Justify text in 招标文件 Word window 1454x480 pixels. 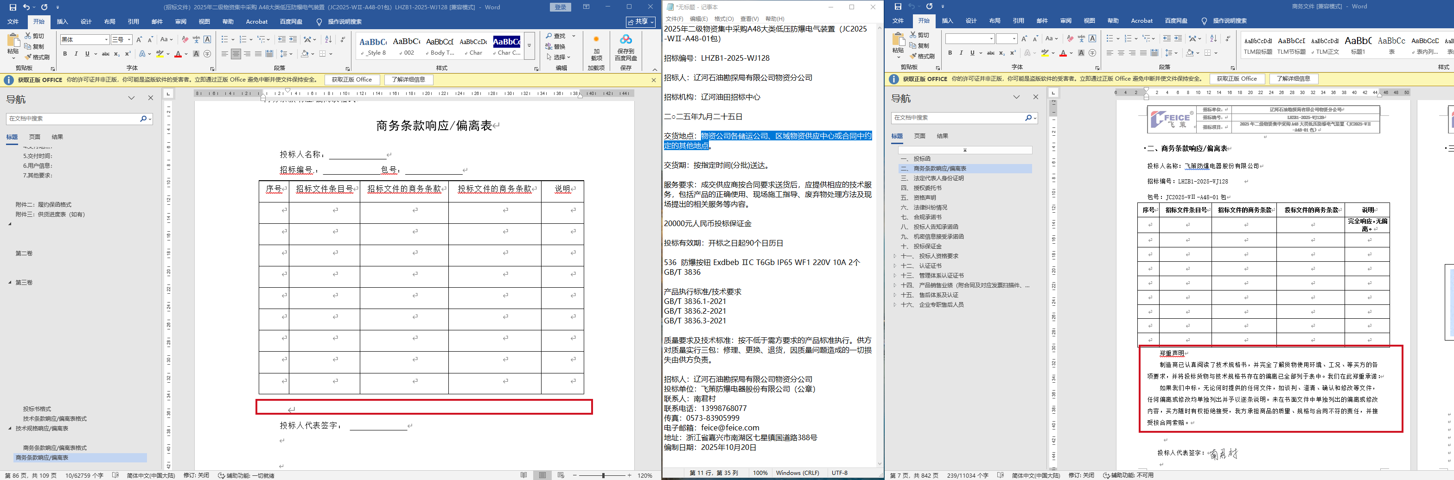tap(258, 54)
